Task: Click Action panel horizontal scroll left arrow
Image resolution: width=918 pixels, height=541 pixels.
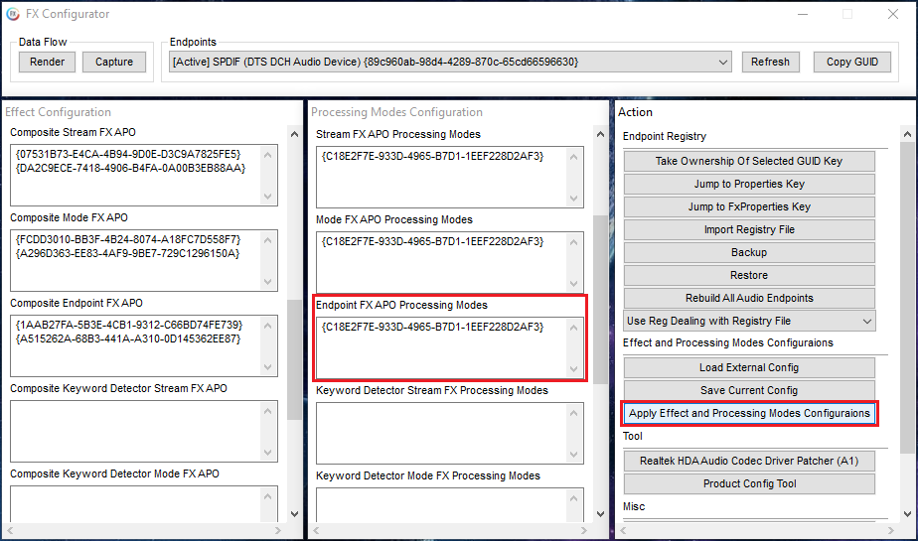Action: click(623, 530)
